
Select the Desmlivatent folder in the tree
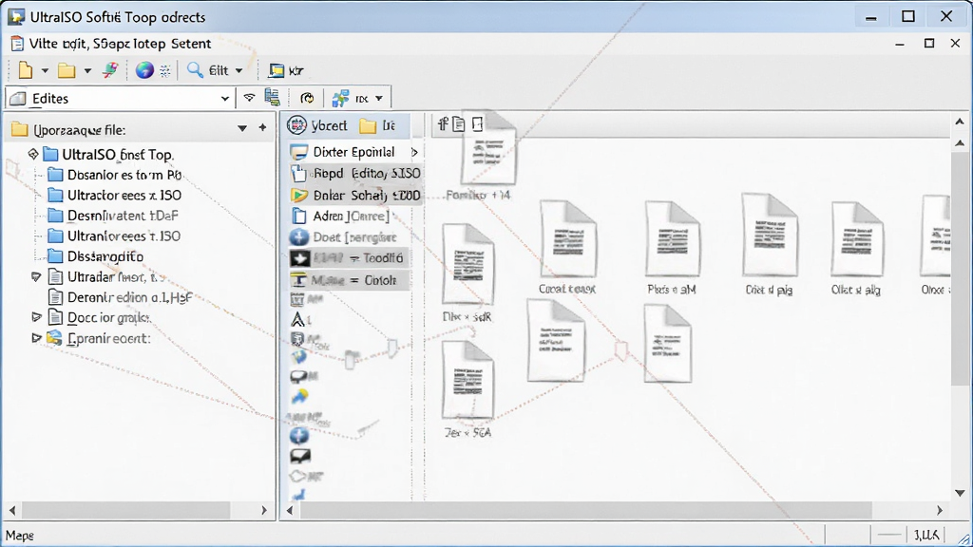pyautogui.click(x=114, y=216)
